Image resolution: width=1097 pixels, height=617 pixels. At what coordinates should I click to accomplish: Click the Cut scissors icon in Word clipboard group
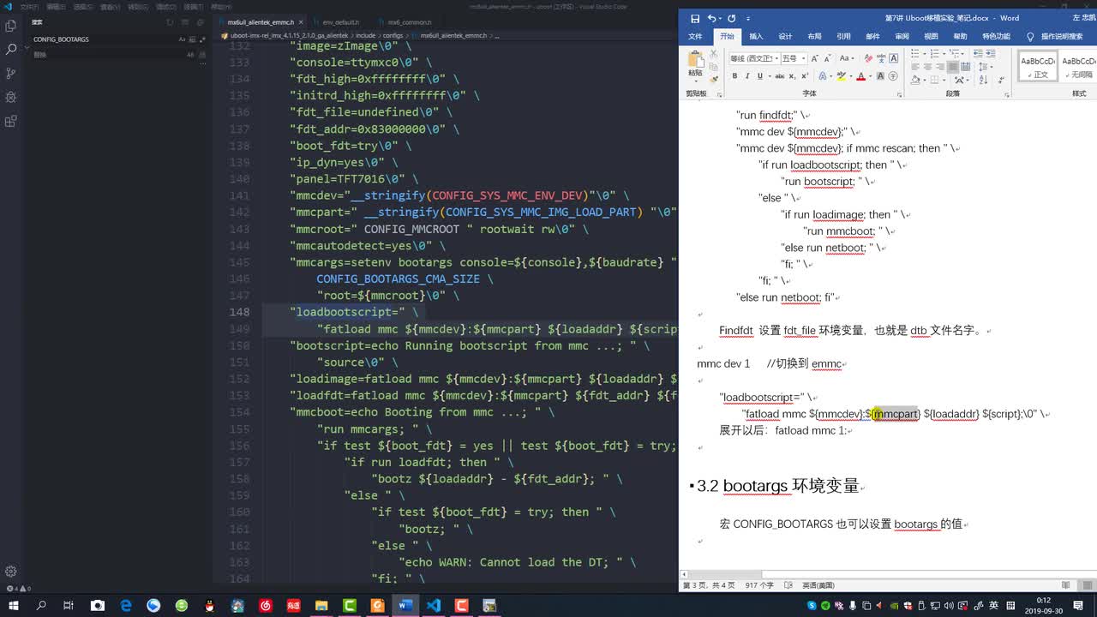713,54
